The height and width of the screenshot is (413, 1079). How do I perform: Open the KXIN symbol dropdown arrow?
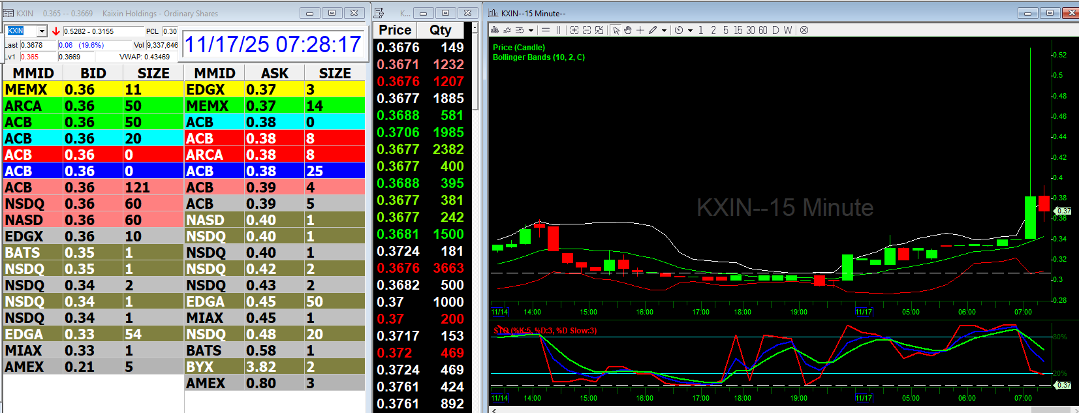(42, 31)
